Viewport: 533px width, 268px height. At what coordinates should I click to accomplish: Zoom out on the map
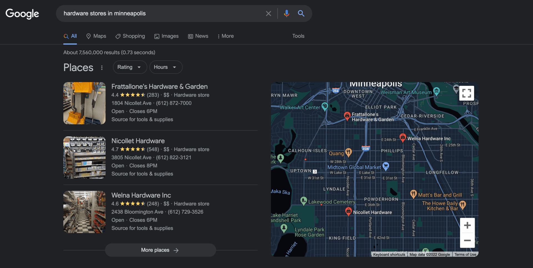point(467,240)
